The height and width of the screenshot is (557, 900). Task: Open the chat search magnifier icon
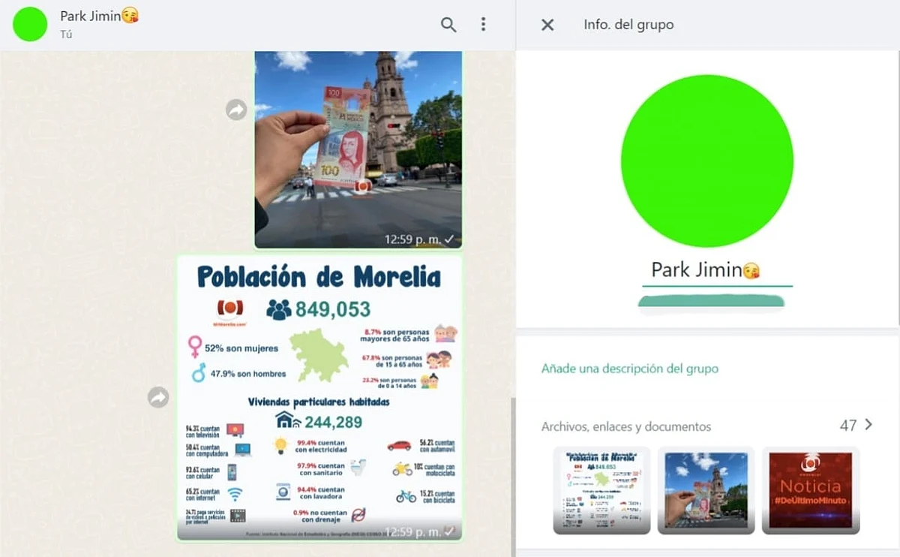[x=448, y=25]
